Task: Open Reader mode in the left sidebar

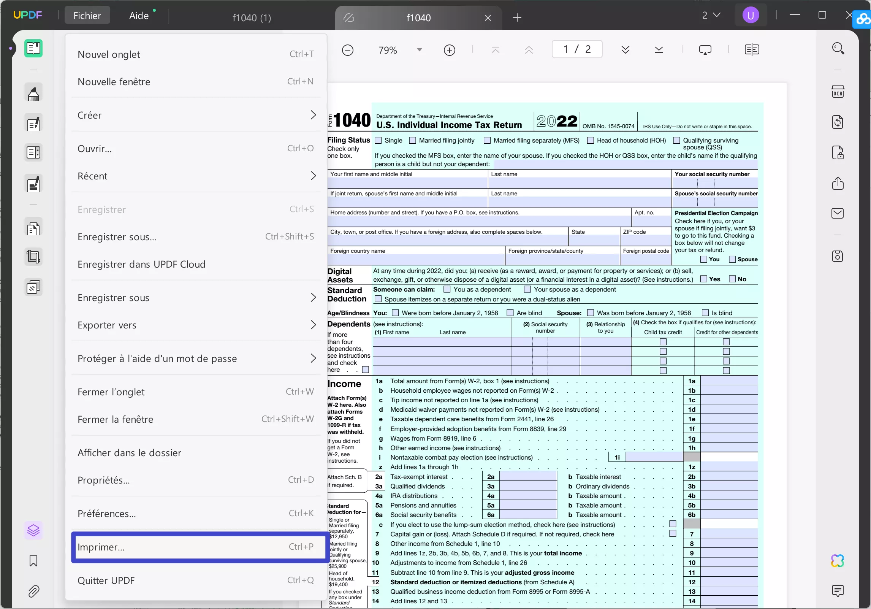Action: pos(33,48)
